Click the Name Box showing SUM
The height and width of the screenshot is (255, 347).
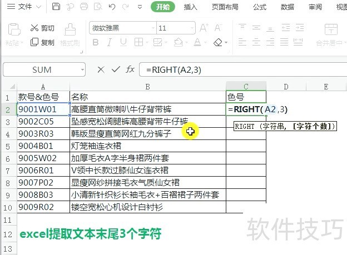(x=42, y=69)
